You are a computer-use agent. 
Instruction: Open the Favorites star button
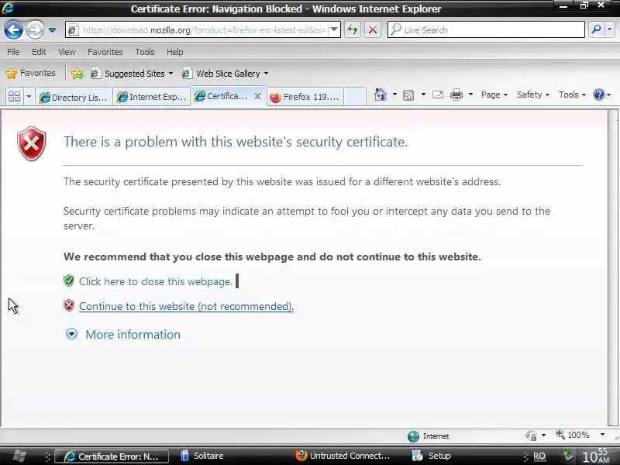30,73
